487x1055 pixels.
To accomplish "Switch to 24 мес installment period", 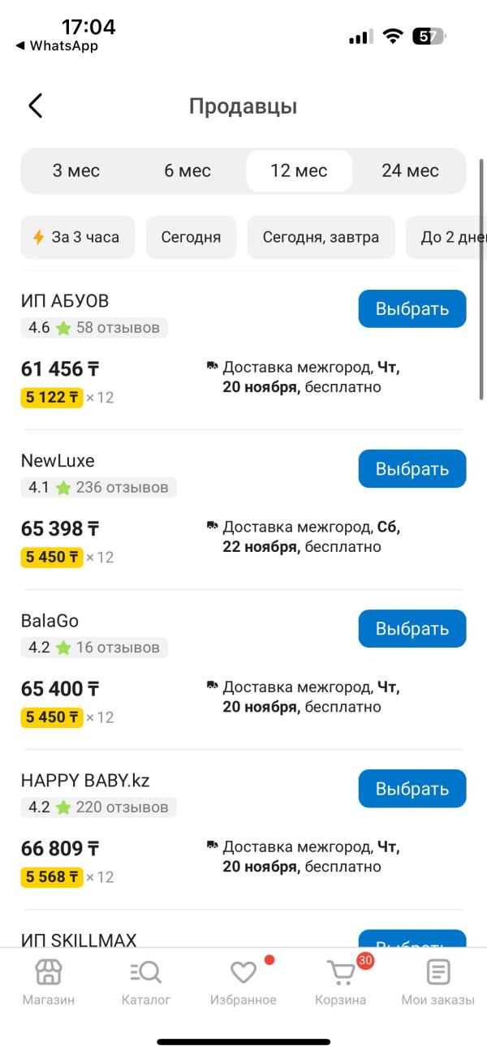I will coord(410,170).
